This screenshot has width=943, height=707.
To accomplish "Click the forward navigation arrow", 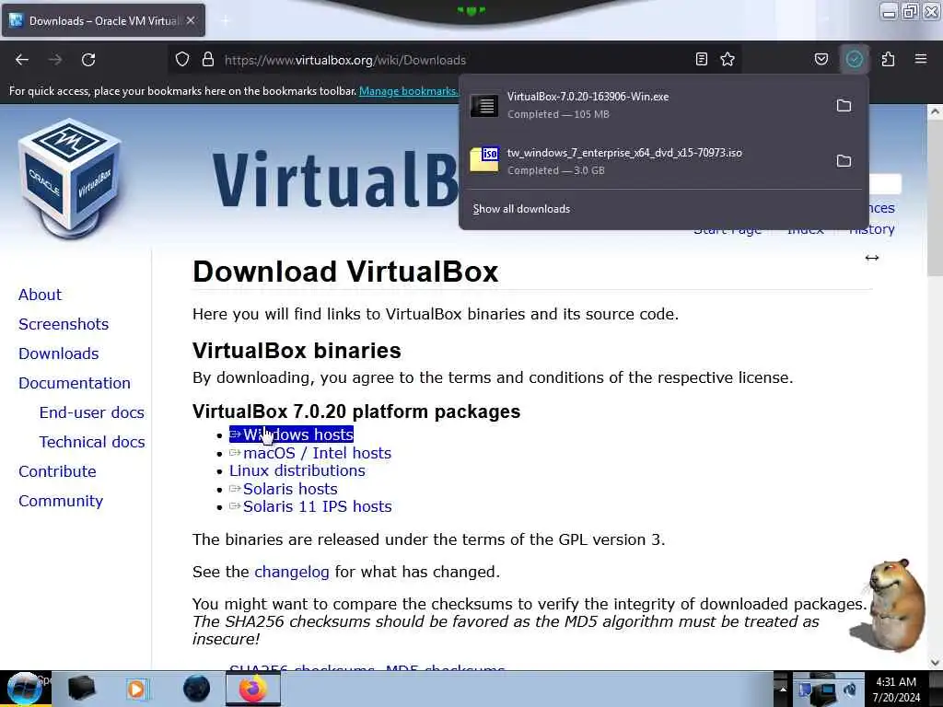I will (55, 60).
